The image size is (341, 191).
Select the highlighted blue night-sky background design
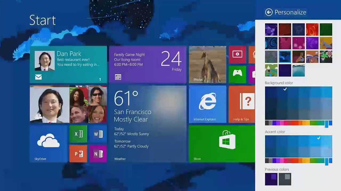coord(285,57)
